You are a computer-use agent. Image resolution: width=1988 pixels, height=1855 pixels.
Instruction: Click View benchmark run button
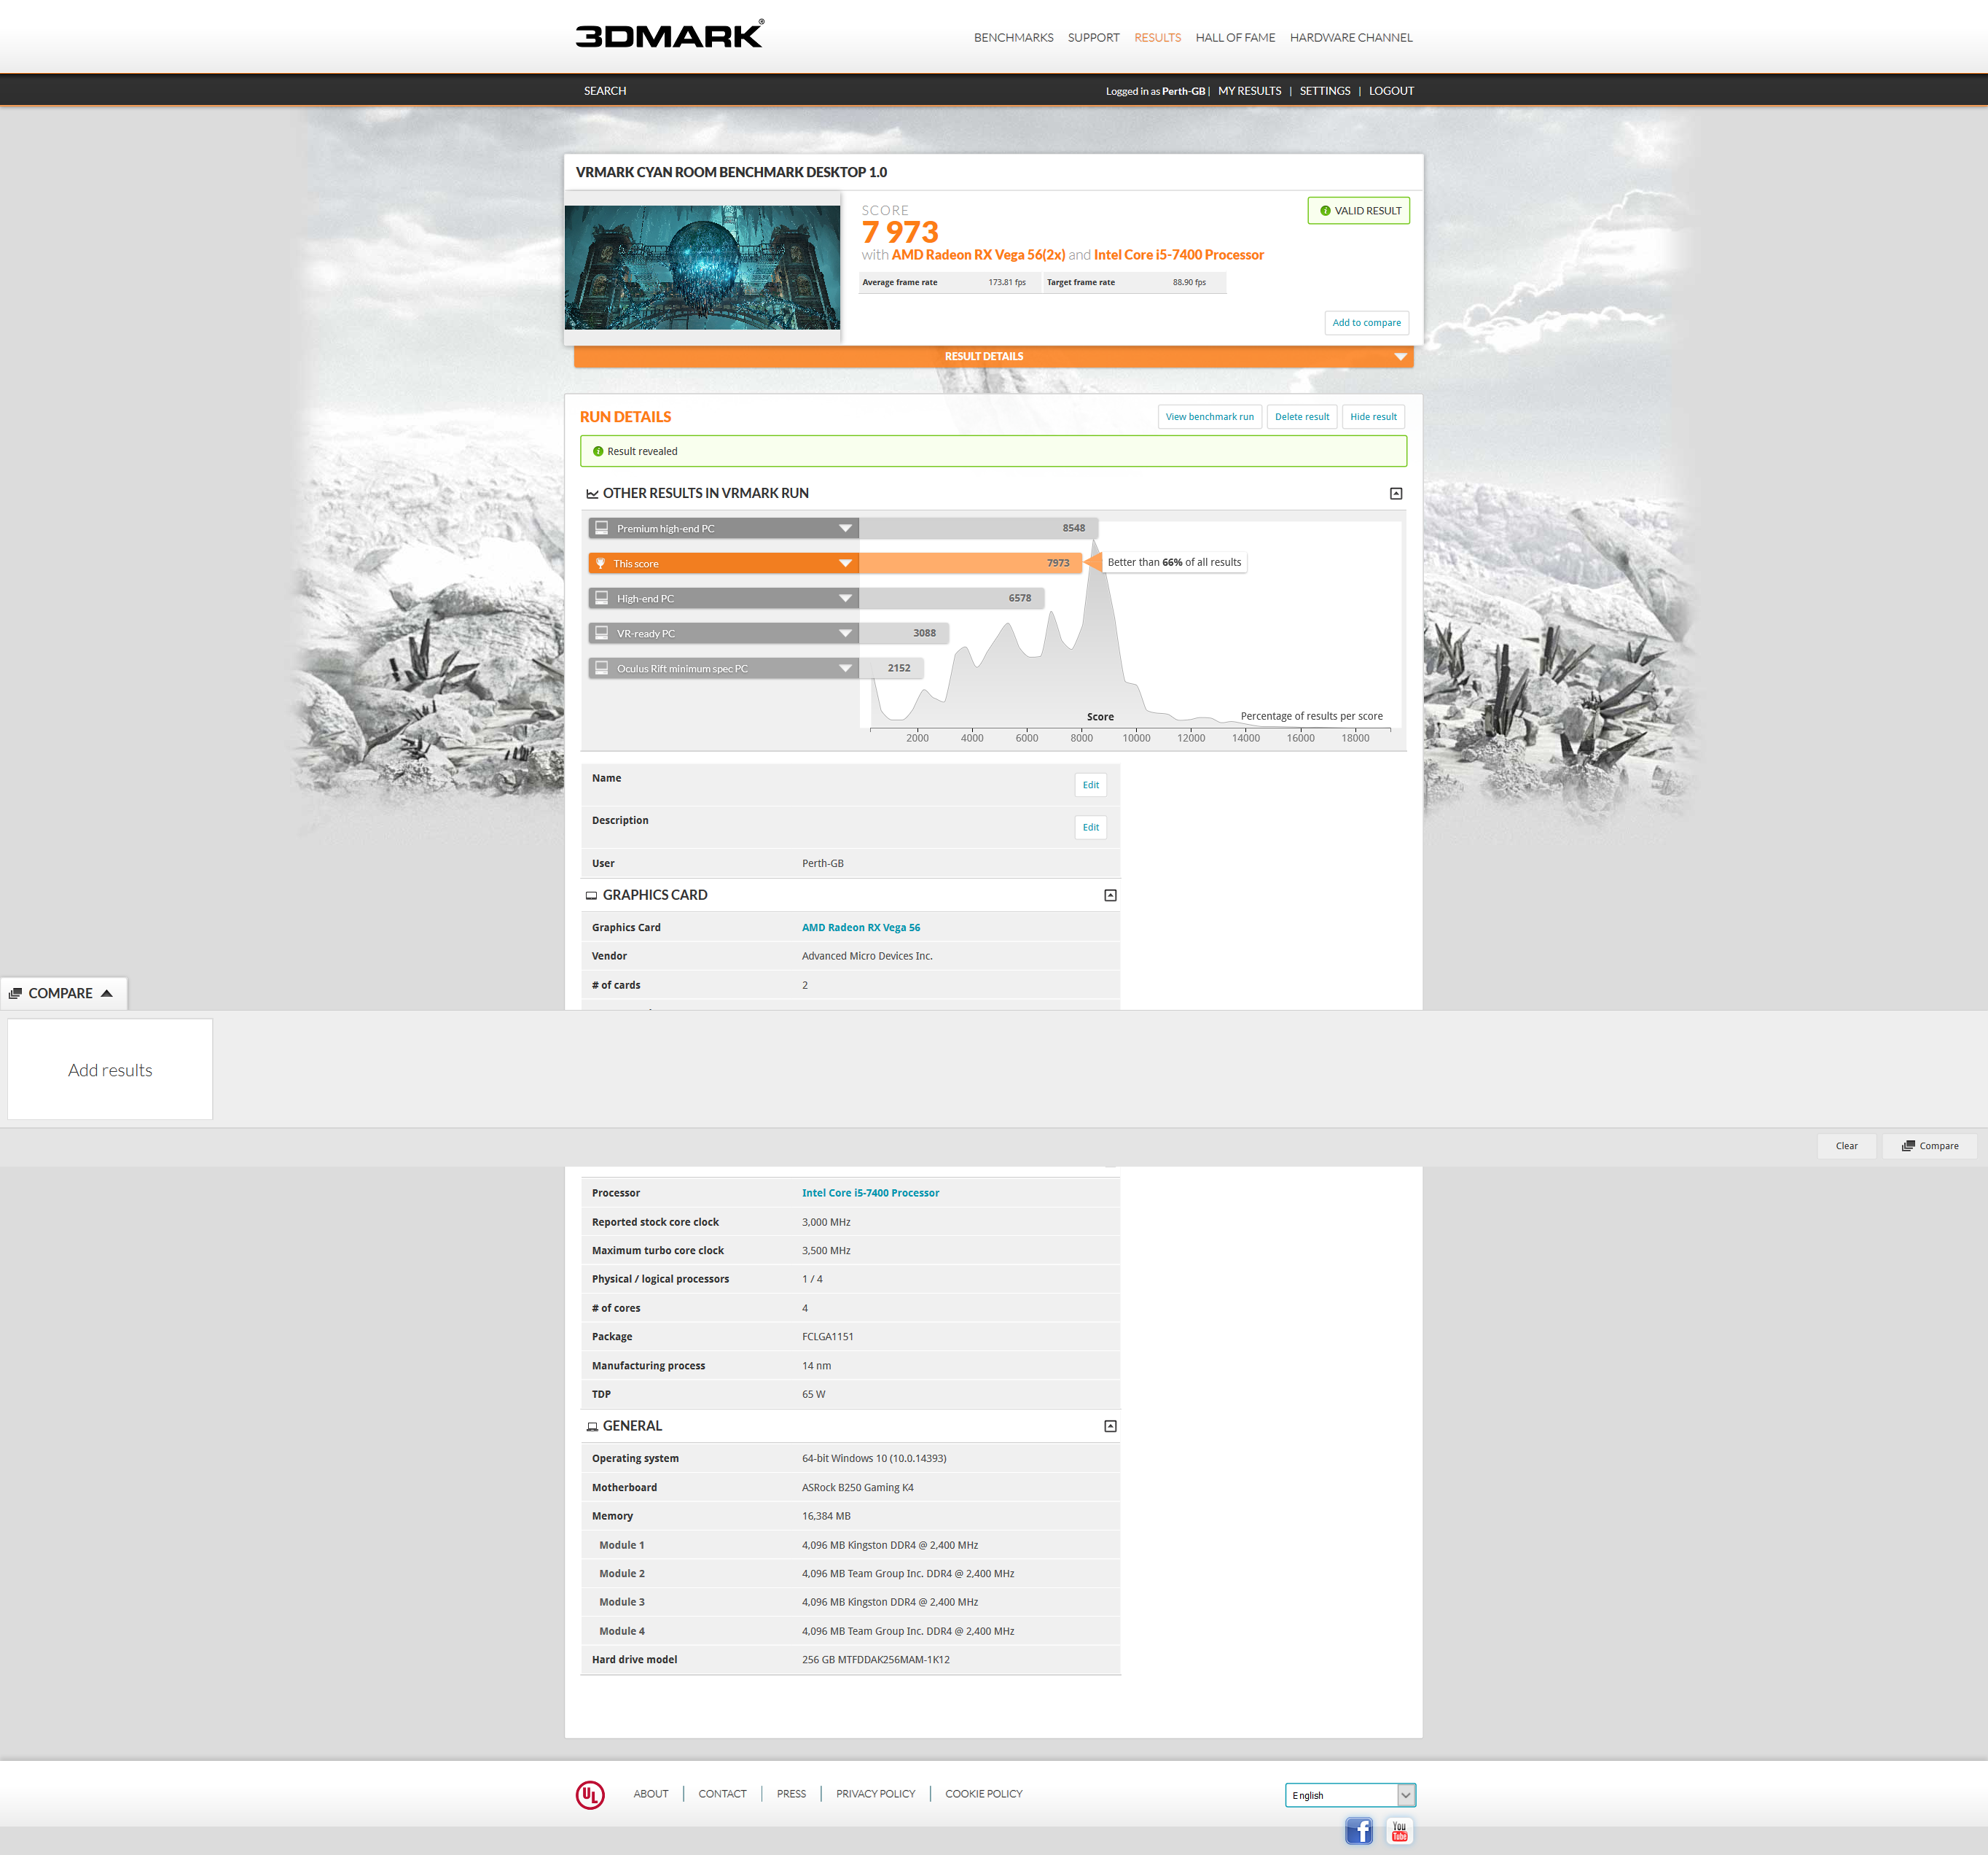tap(1209, 416)
